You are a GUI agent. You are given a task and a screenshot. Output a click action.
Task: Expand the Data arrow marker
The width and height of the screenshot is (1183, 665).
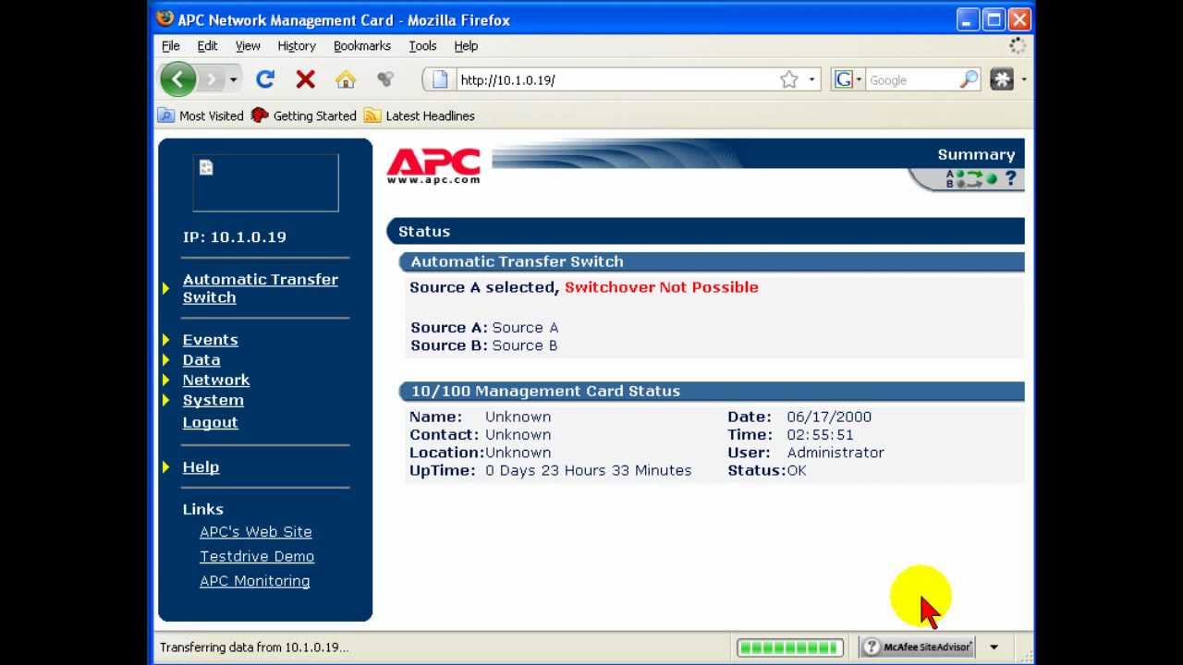tap(166, 360)
